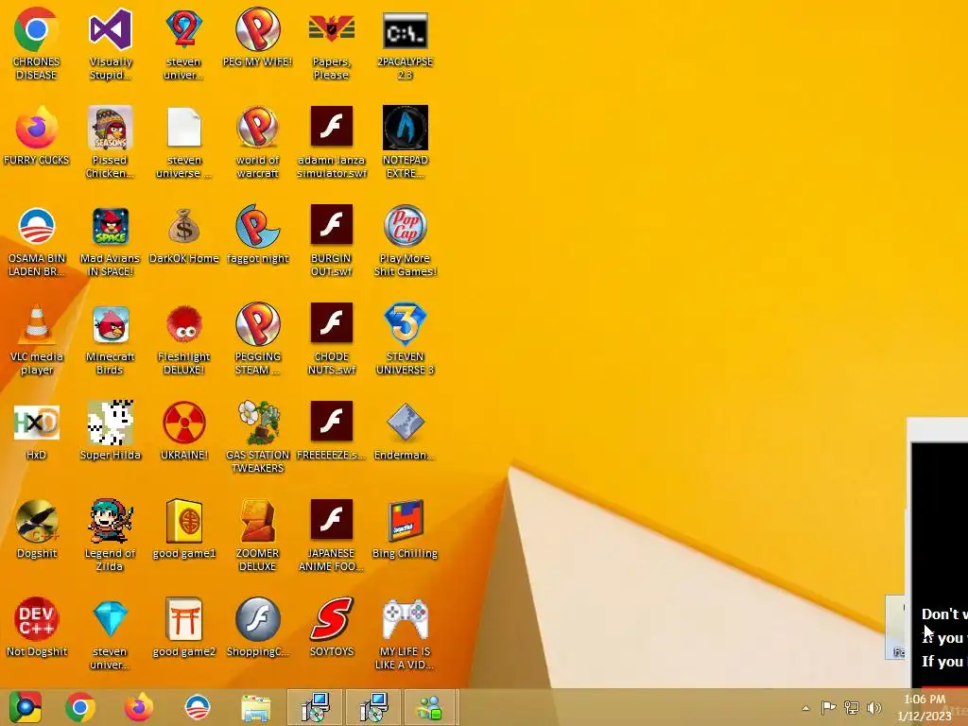Image resolution: width=968 pixels, height=726 pixels.
Task: Open File Explorer from the taskbar
Action: (x=256, y=707)
